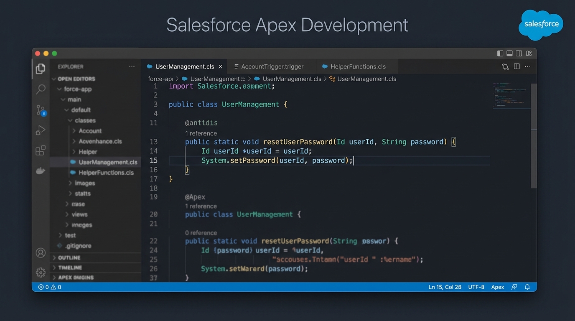Open the Source Control view
Viewport: 575px width, 321px height.
(41, 110)
